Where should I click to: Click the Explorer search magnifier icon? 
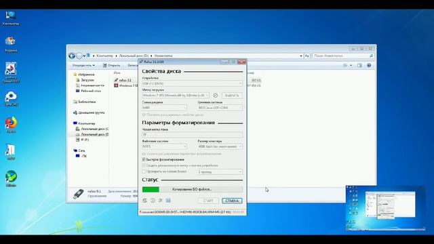point(371,56)
